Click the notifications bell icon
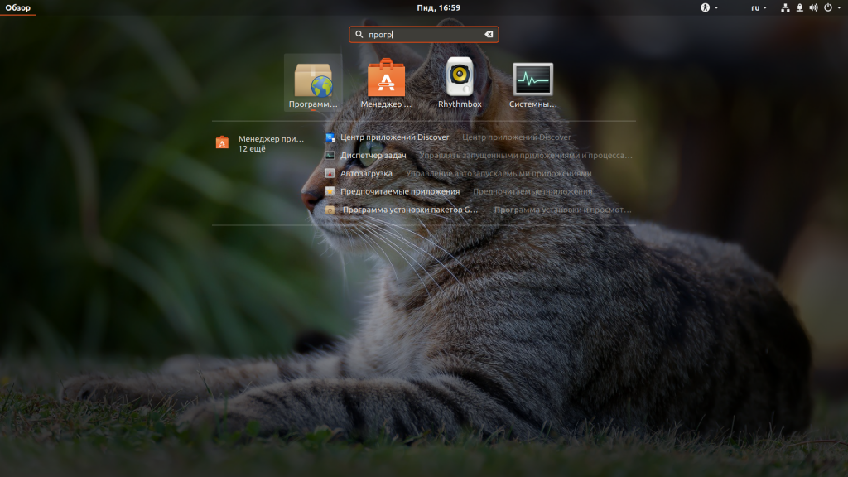848x477 pixels. tap(799, 7)
